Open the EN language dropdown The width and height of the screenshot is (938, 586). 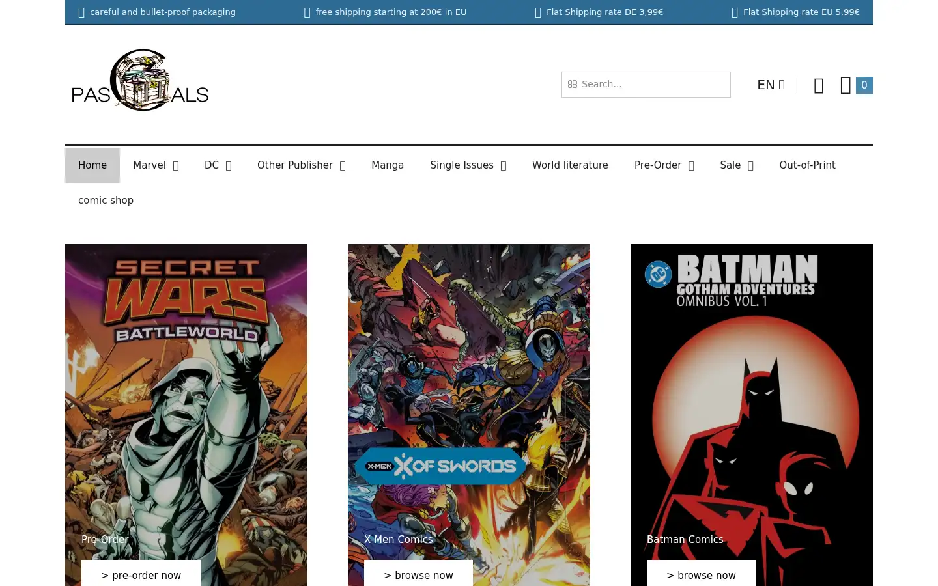[771, 85]
